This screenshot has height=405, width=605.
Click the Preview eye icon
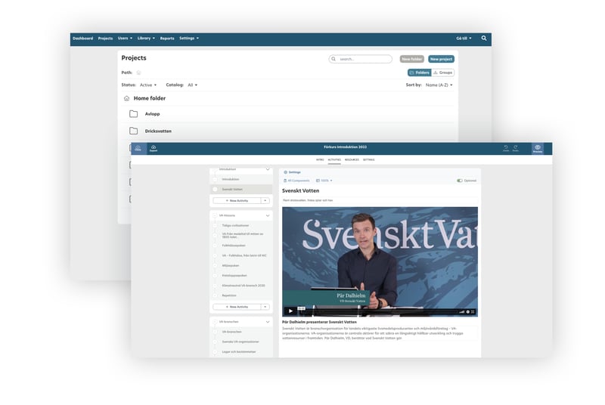click(538, 148)
